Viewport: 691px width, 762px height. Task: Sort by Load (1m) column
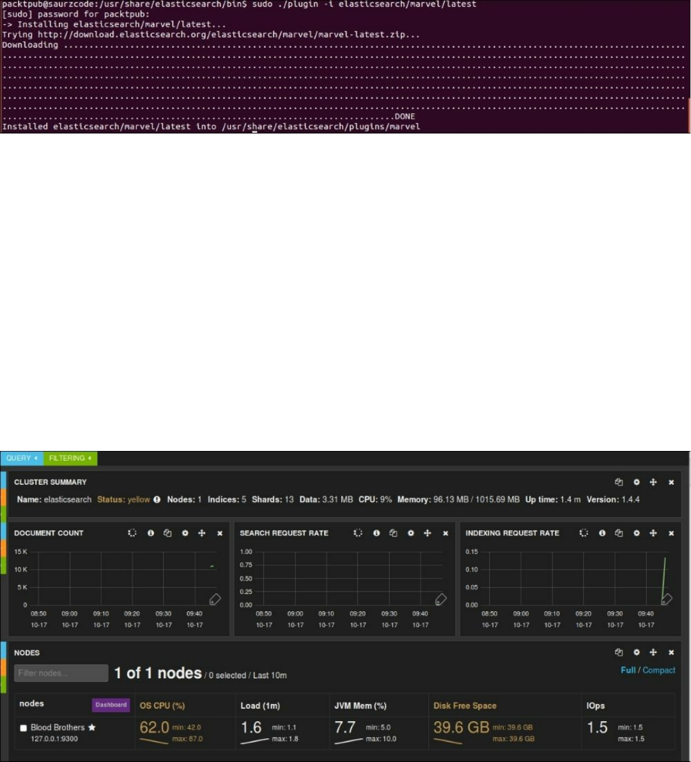260,706
